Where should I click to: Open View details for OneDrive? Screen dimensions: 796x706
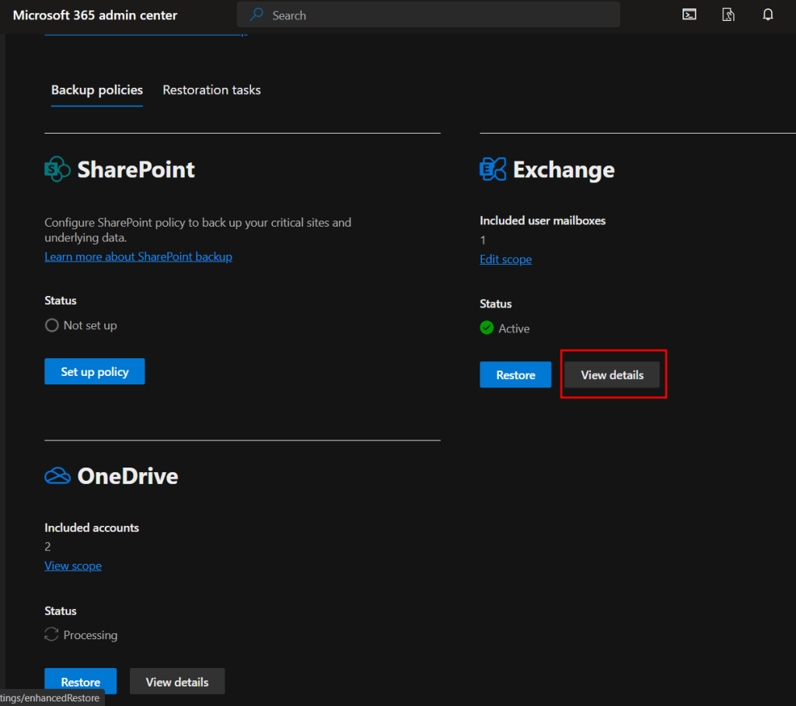pyautogui.click(x=177, y=681)
